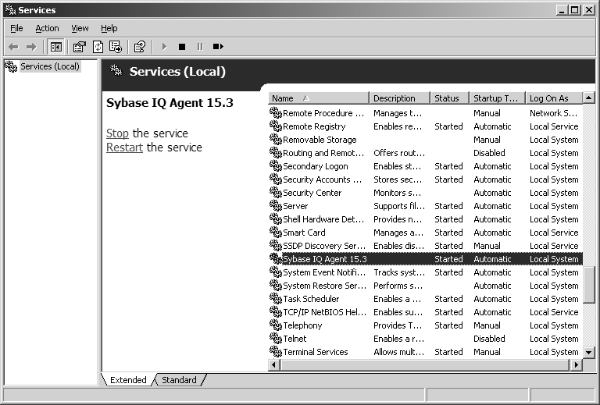Viewport: 600px width, 405px height.
Task: Click the Forward arrow toolbar icon
Action: click(x=31, y=47)
